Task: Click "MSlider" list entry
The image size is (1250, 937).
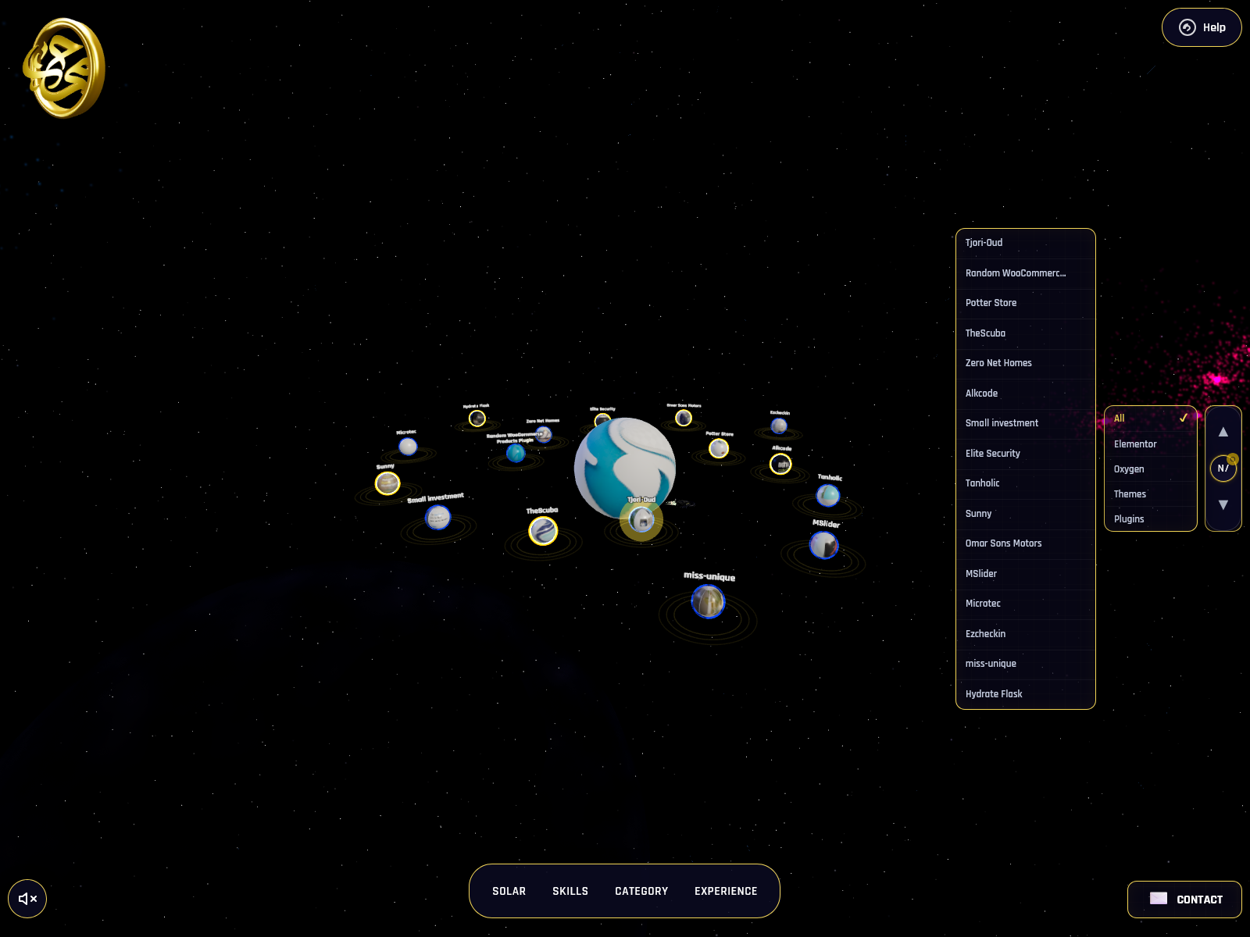Action: click(1026, 574)
